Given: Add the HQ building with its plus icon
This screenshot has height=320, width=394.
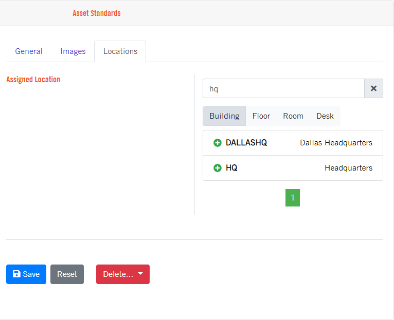Looking at the screenshot, I should pos(218,168).
